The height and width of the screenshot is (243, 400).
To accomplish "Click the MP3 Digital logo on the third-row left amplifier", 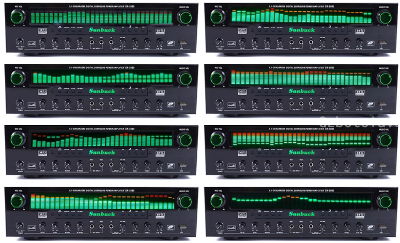I will click(42, 154).
